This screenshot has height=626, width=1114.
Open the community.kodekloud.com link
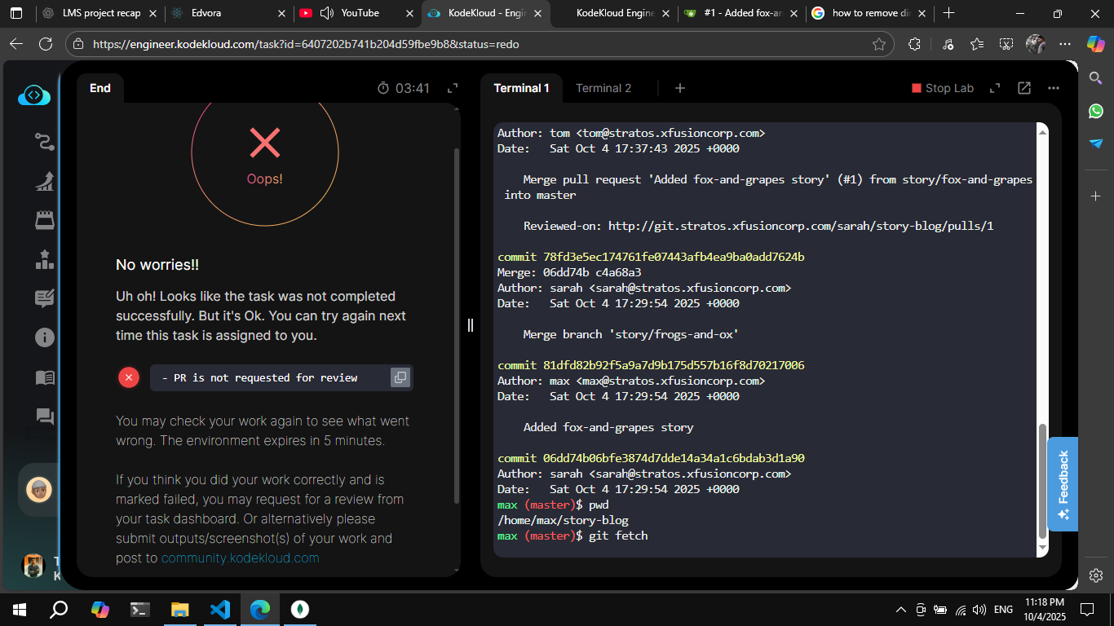pyautogui.click(x=240, y=558)
